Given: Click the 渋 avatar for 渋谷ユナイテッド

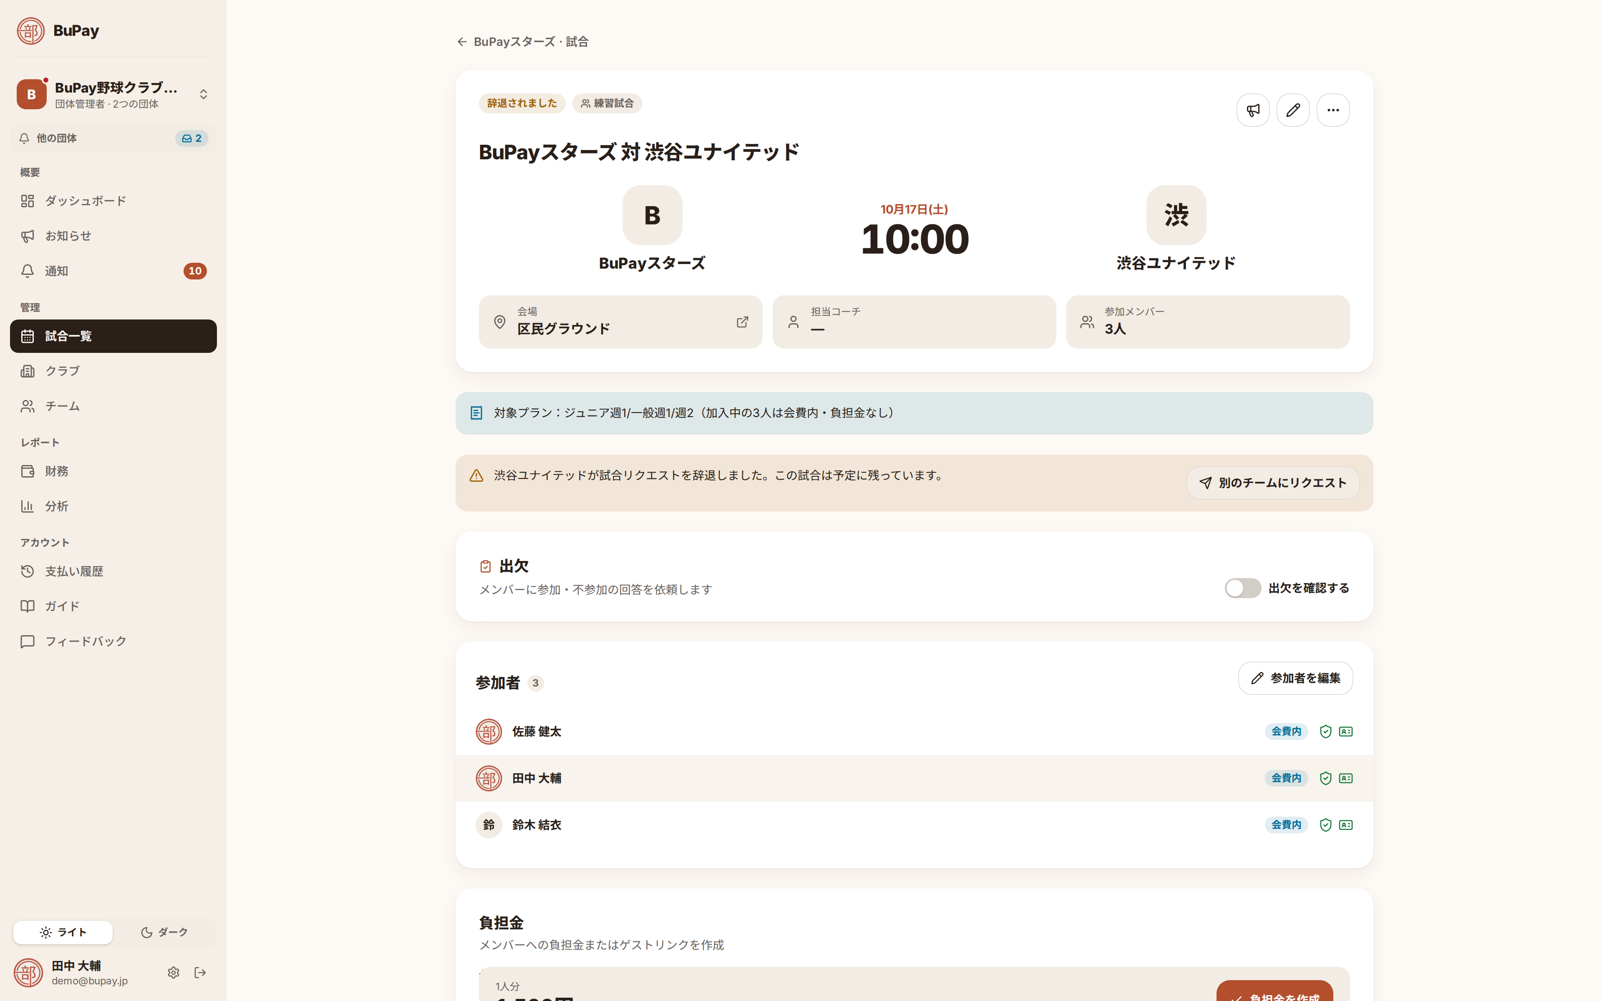Looking at the screenshot, I should [x=1176, y=215].
